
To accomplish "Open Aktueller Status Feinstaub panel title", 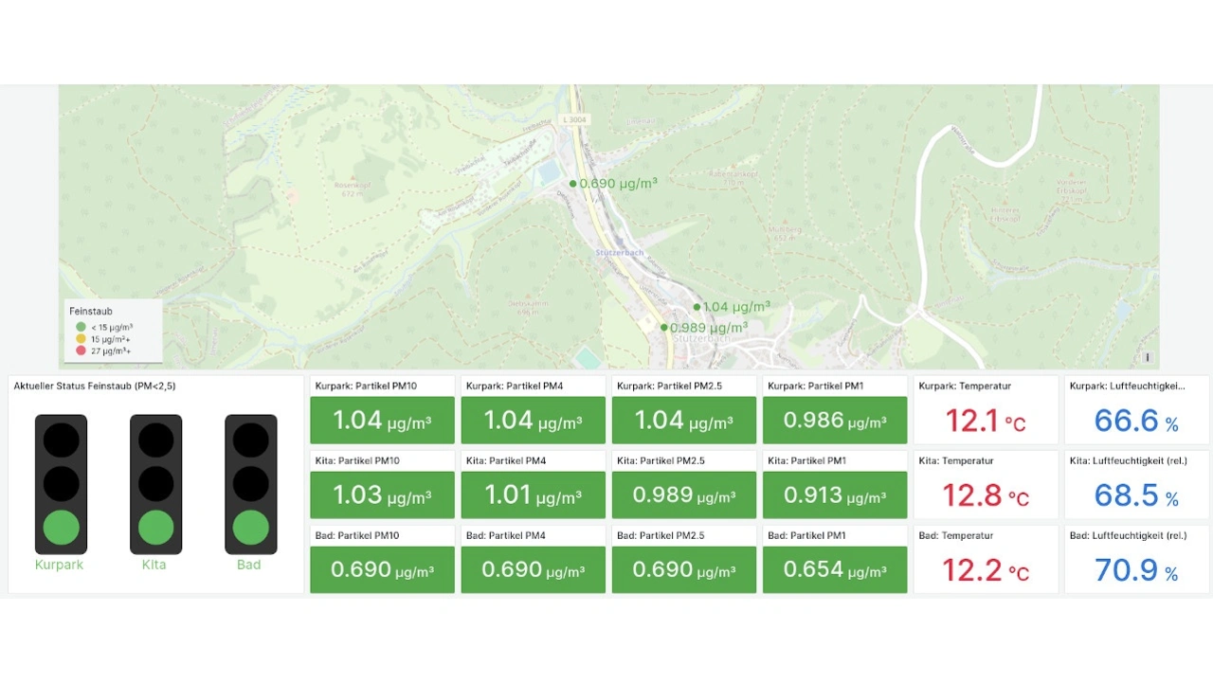I will [x=94, y=386].
